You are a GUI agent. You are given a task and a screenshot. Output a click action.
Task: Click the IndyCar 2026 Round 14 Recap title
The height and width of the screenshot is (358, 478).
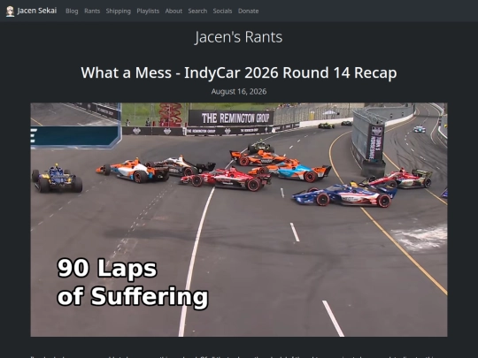(x=239, y=72)
